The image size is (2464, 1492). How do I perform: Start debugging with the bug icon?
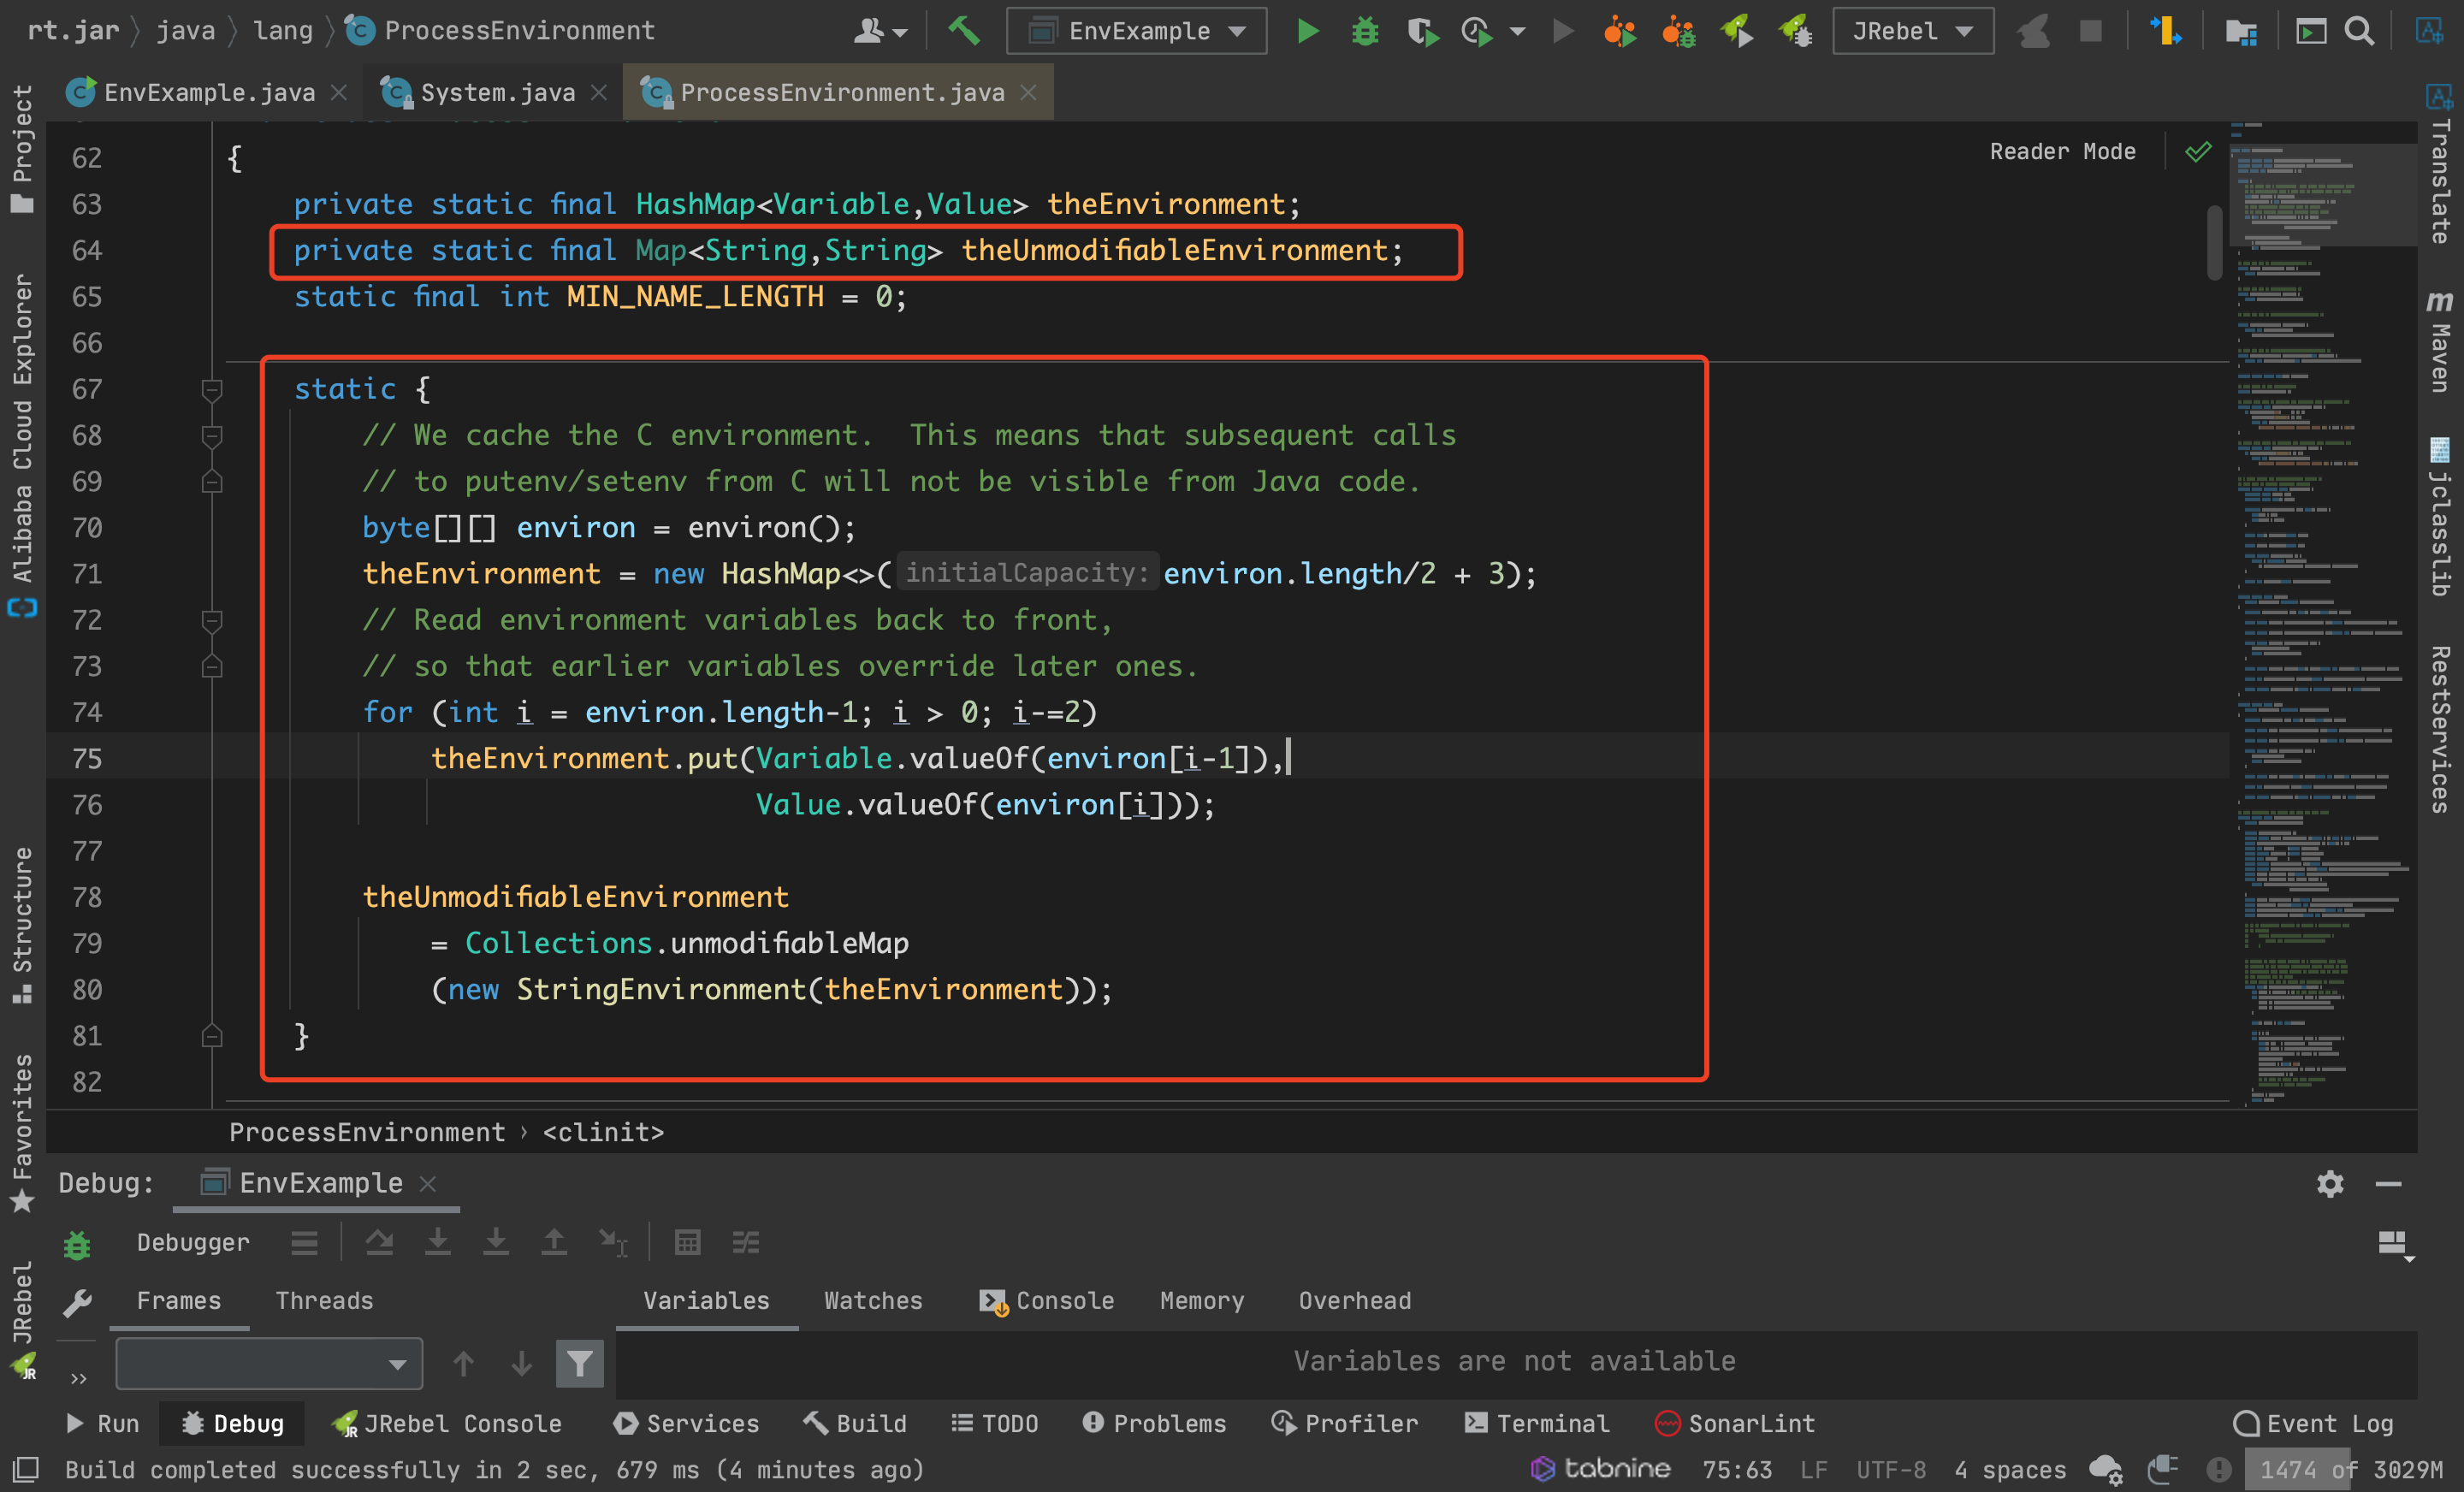tap(1364, 31)
